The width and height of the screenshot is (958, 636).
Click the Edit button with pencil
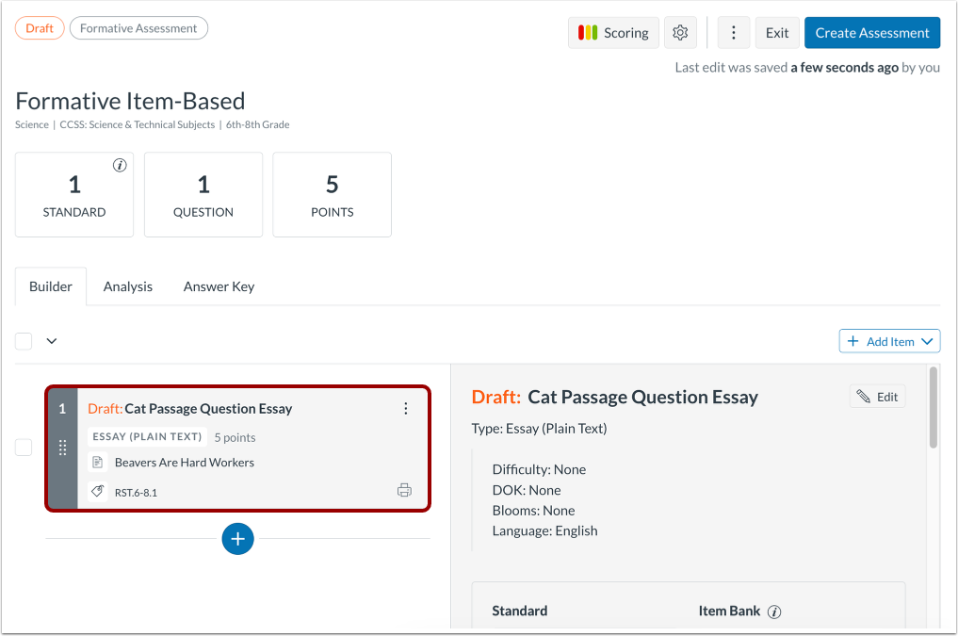(x=877, y=397)
